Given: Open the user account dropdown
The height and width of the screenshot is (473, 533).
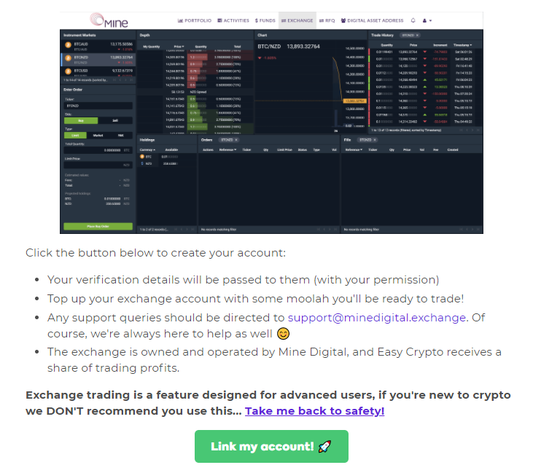Looking at the screenshot, I should click(x=427, y=20).
